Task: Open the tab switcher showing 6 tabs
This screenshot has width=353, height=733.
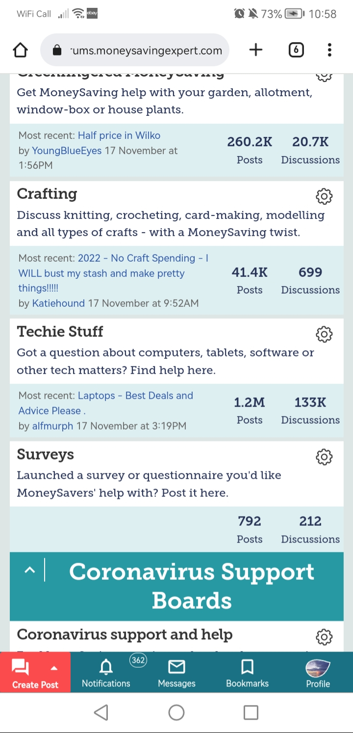Action: pyautogui.click(x=296, y=50)
